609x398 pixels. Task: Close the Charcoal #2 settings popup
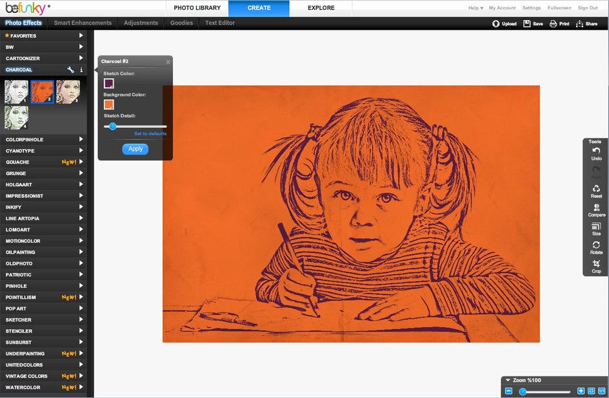tap(168, 62)
